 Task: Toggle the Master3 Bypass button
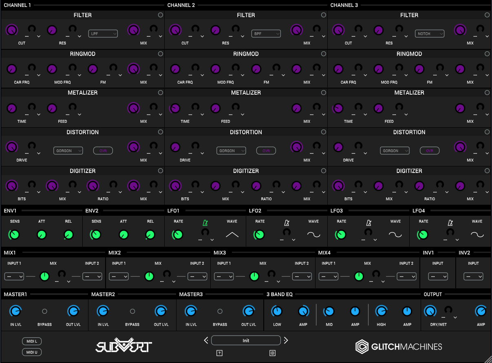click(220, 311)
